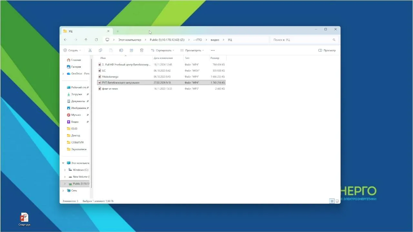
Task: Open the Звукозаписи folder in sidebar
Action: [76, 149]
